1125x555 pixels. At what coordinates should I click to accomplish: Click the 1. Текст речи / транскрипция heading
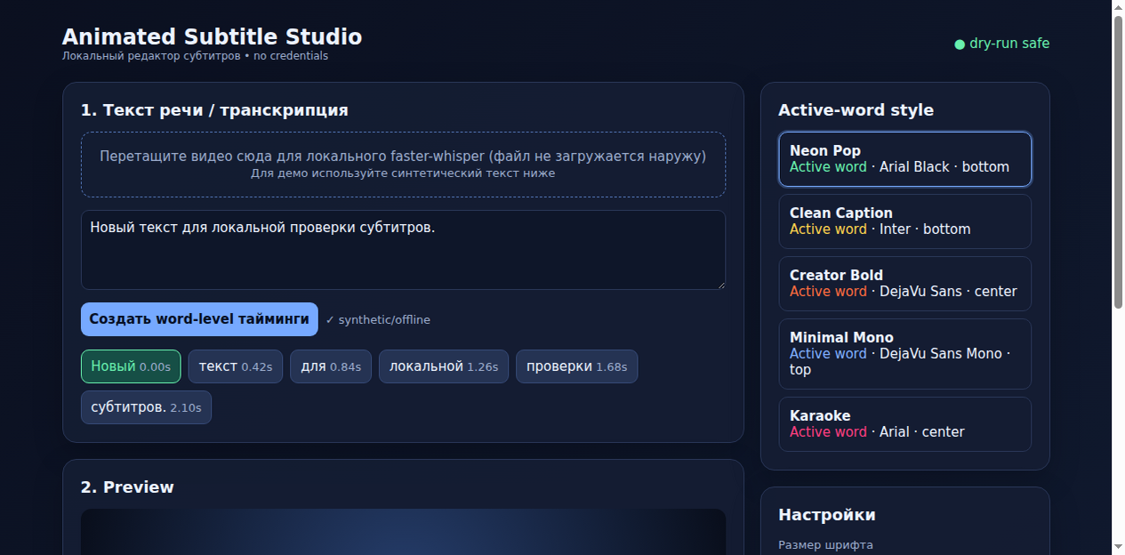click(x=214, y=110)
